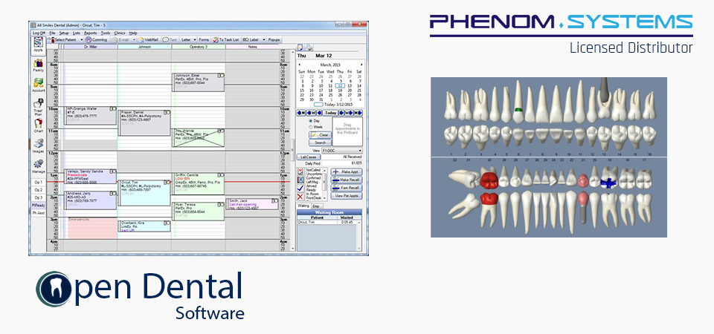Select the Confirmed status in the list
714x334 pixels.
click(314, 177)
